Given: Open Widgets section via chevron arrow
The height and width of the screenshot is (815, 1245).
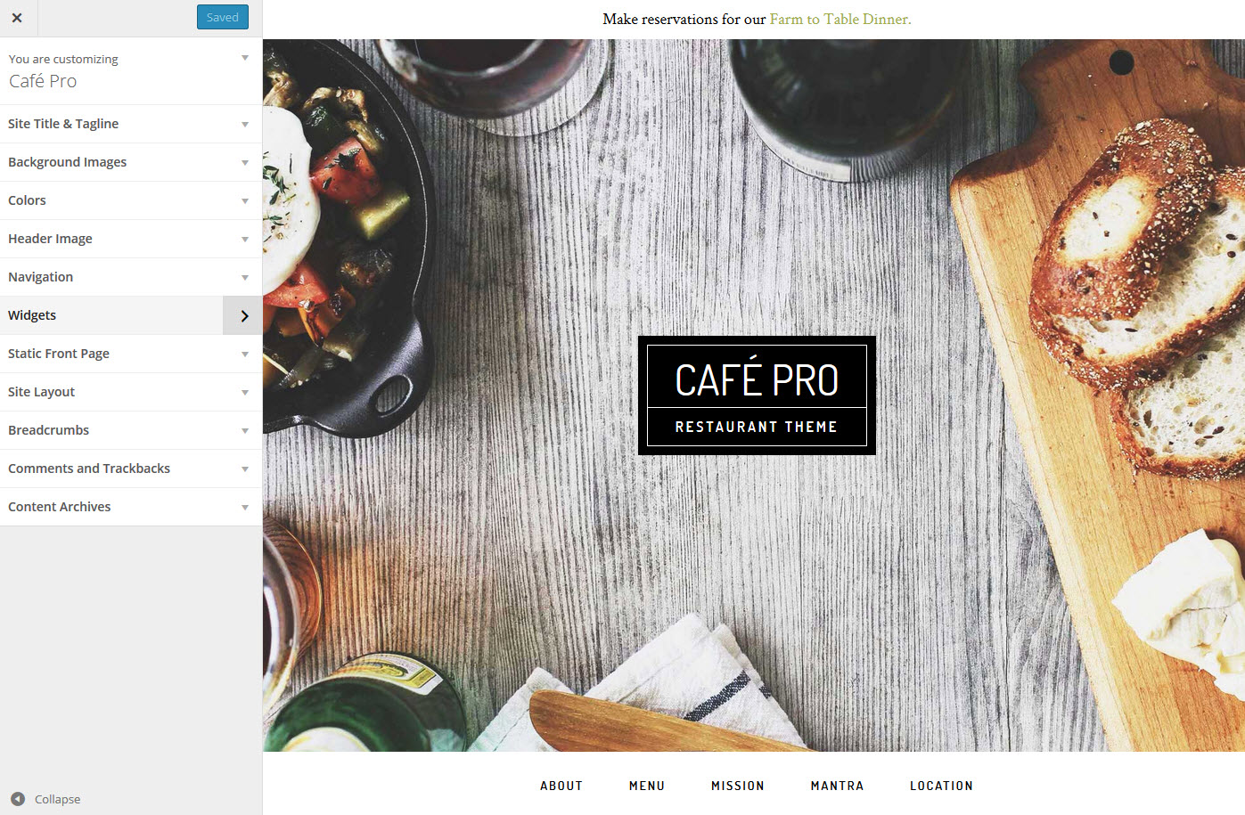Looking at the screenshot, I should click(x=244, y=315).
